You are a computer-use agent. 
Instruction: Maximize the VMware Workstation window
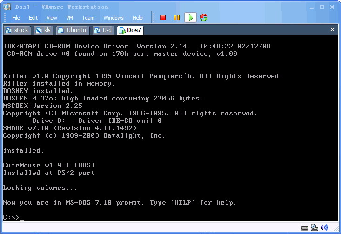tap(322, 7)
